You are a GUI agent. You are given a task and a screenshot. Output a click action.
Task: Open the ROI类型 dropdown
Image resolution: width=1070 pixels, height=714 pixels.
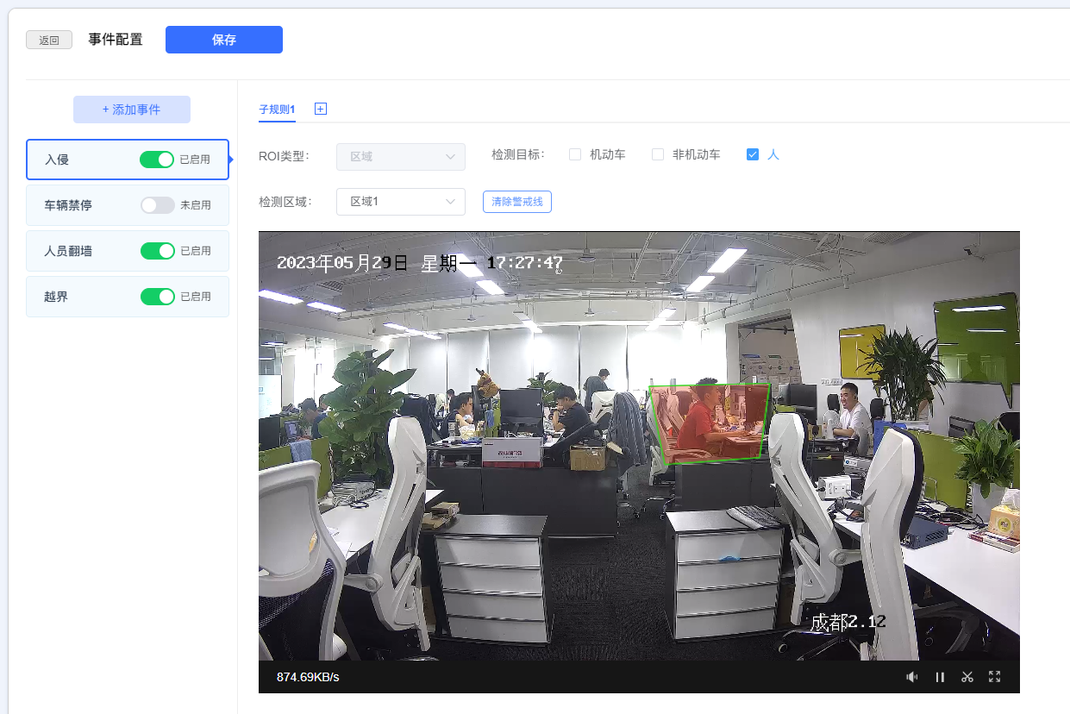coord(401,157)
